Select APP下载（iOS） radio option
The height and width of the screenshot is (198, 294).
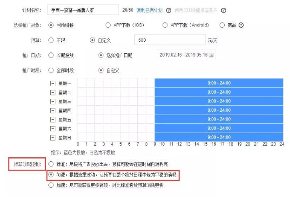(108, 25)
